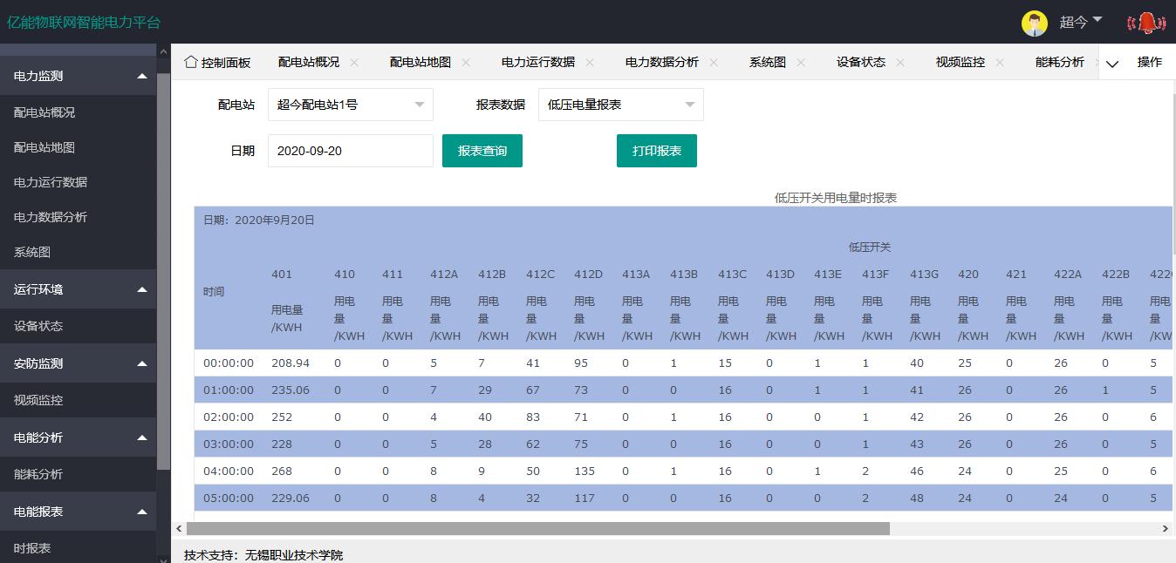Open the 超今 user dropdown menu
Screen dimensions: 1176x563
(x=1081, y=22)
